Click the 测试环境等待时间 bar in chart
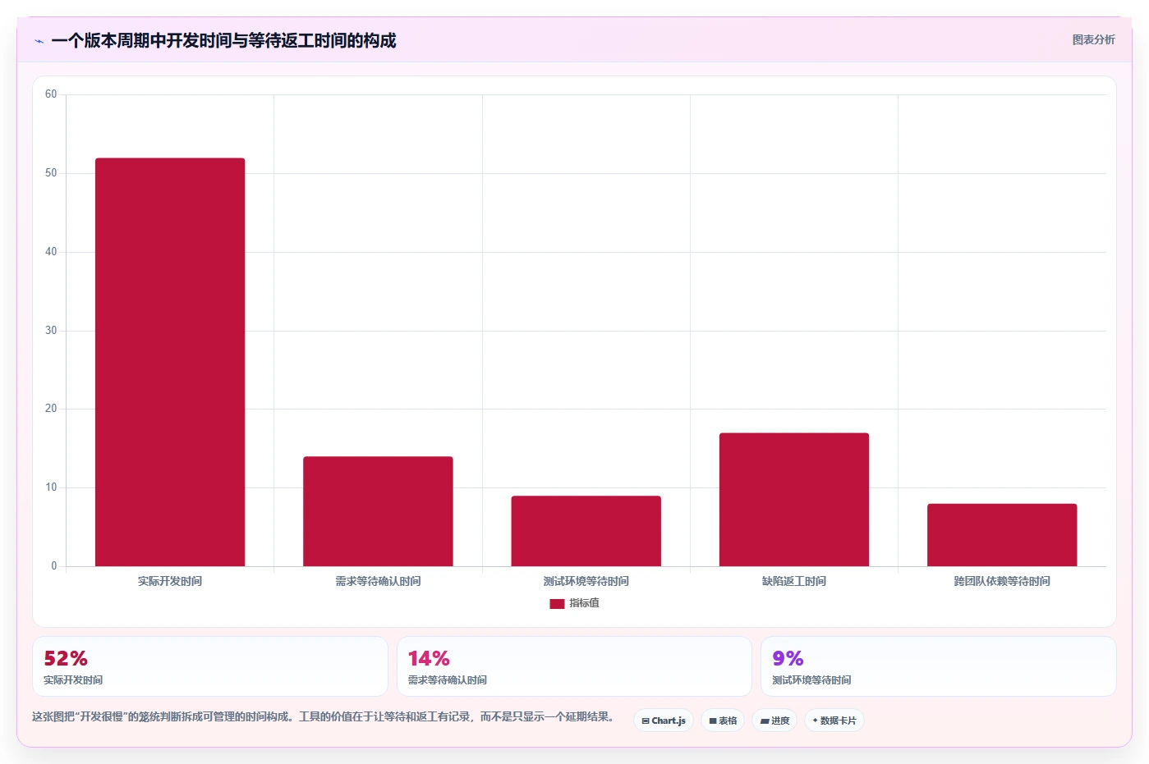Screen dimensions: 1149x764 coord(586,531)
